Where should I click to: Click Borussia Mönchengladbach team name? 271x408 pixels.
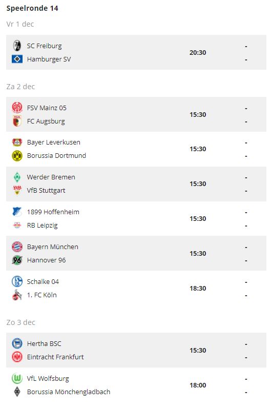[69, 392]
